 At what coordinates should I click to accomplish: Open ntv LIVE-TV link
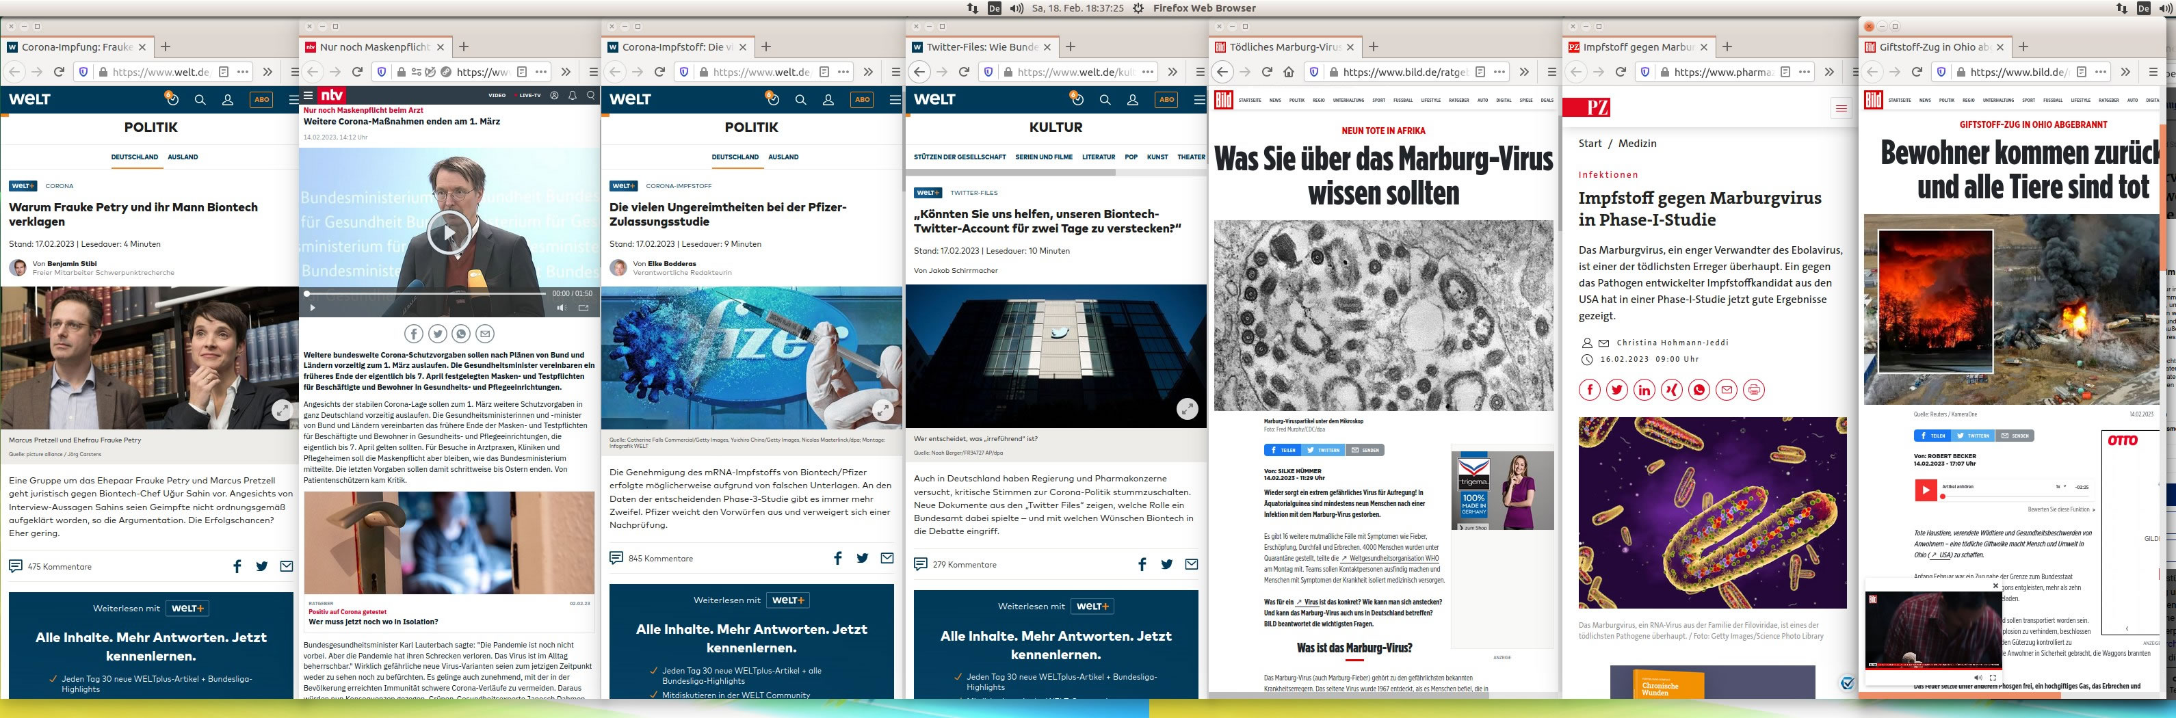529,96
